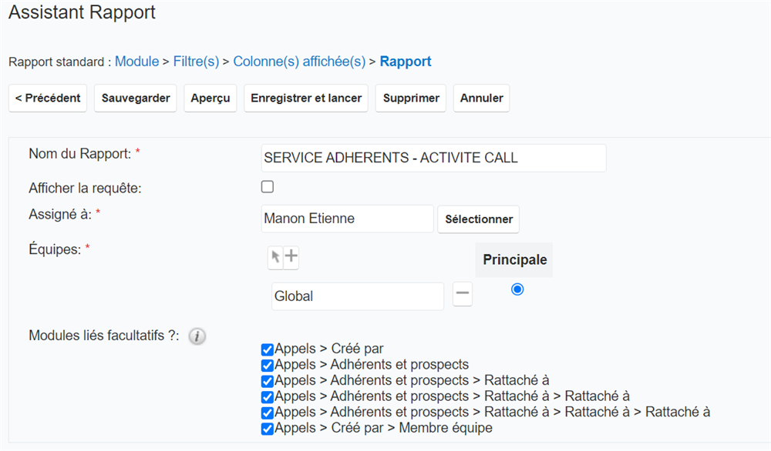Navigate to Colonne(s) affichée(s) step
Image resolution: width=771 pixels, height=451 pixels.
click(x=299, y=62)
